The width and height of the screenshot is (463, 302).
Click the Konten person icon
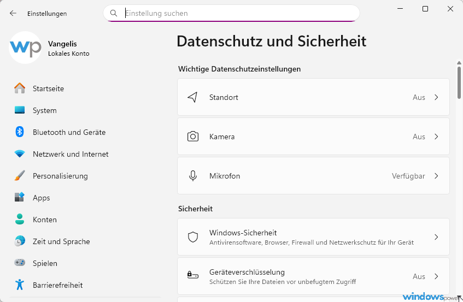(20, 219)
